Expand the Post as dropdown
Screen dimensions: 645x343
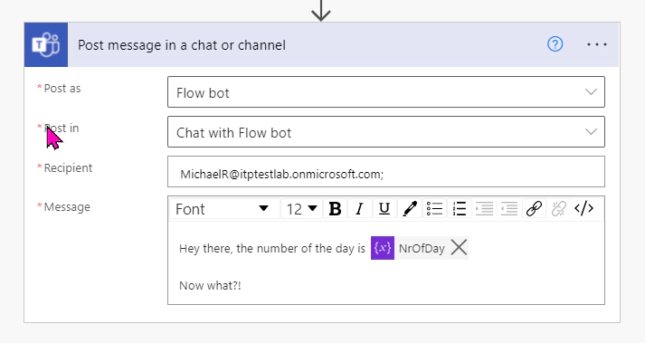coord(386,91)
